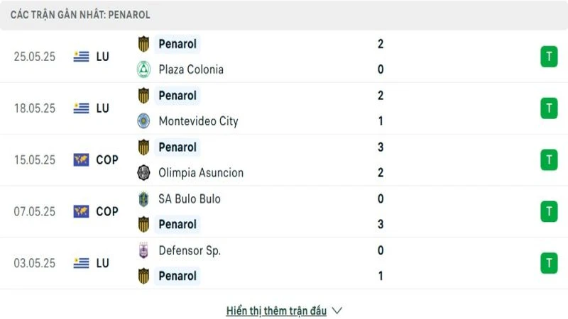The height and width of the screenshot is (319, 568).
Task: Click the Olimpia Asuncion team crest
Action: tap(143, 173)
